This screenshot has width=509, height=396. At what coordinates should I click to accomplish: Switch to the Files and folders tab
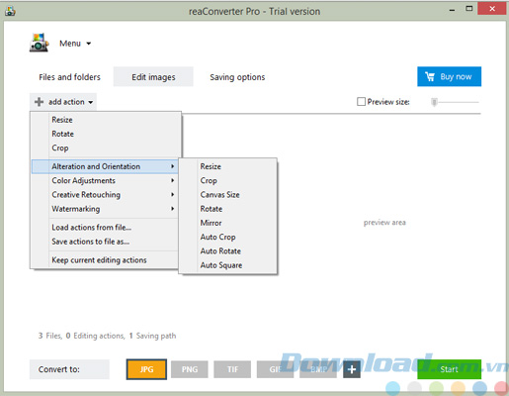click(x=69, y=77)
